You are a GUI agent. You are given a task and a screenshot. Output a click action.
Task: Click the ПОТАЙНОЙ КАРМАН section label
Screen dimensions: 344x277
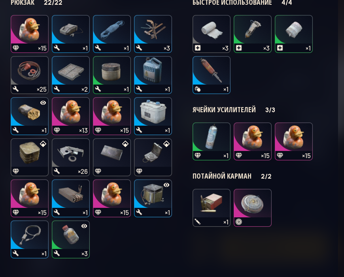(222, 176)
